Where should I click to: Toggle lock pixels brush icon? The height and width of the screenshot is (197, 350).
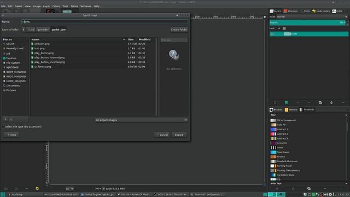click(279, 28)
